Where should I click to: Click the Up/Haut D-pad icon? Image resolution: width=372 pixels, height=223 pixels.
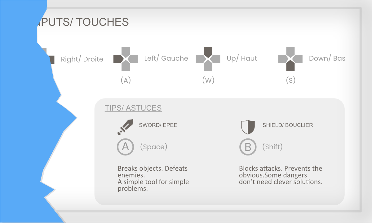coord(208,59)
